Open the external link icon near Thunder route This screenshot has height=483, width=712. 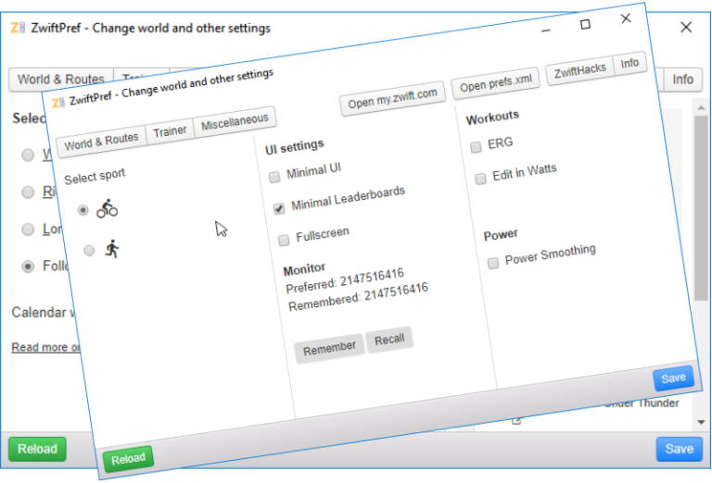(x=516, y=421)
